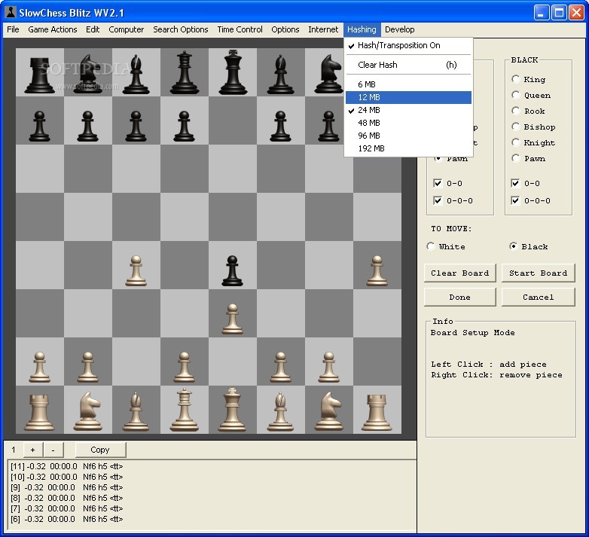Select the black queen on d8
Image resolution: width=589 pixels, height=537 pixels.
click(x=184, y=72)
